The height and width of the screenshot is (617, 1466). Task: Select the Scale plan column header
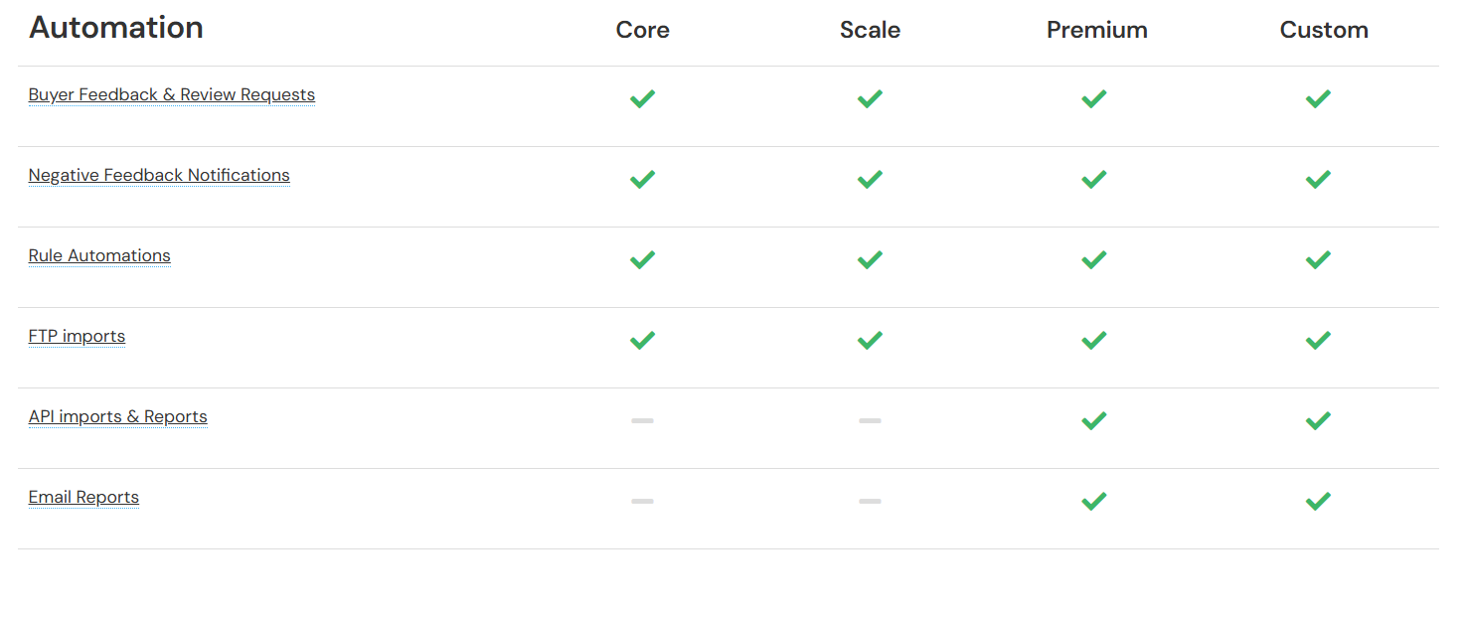(x=870, y=30)
